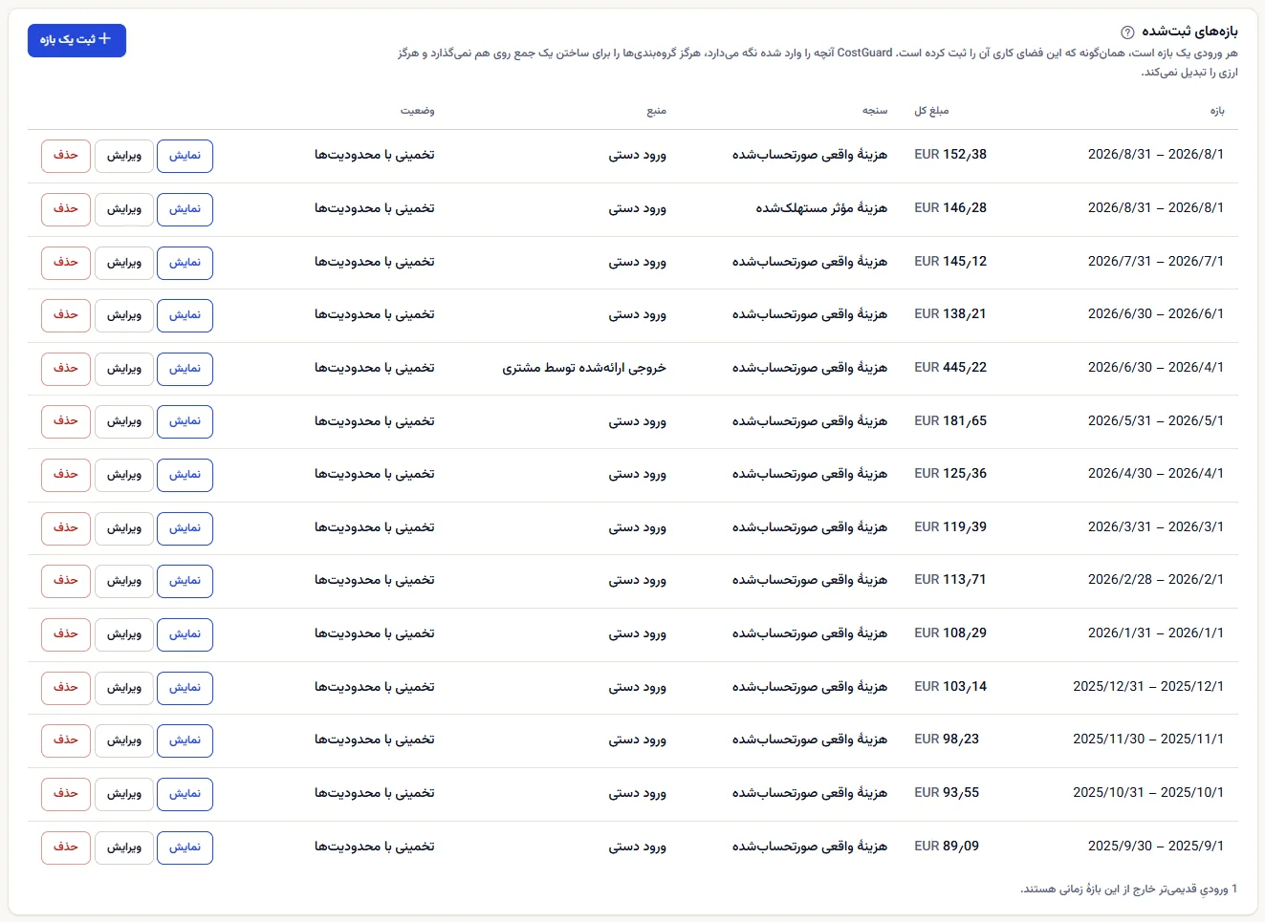Screen dimensions: 1265x922
Task: Click حذف for the EUR 103,14 row
Action: (66, 688)
